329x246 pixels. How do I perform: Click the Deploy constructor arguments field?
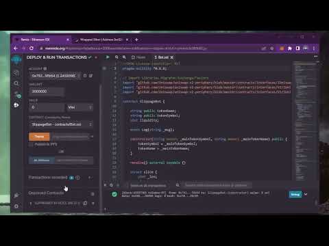(70, 137)
